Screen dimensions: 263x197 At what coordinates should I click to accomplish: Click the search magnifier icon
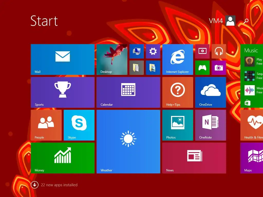click(x=246, y=21)
